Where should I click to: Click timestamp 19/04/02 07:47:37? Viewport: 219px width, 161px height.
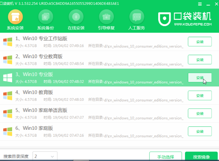click(x=68, y=118)
